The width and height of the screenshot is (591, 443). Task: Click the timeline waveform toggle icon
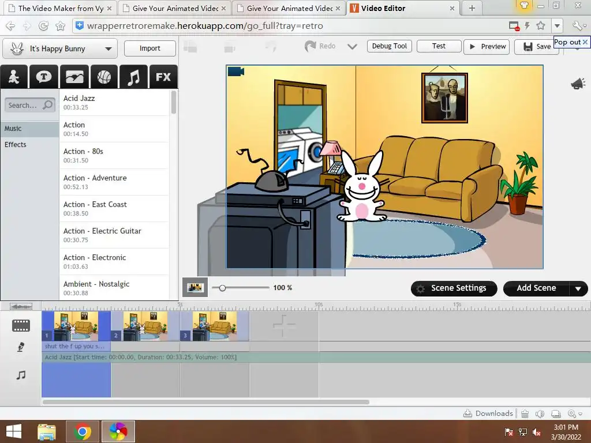pyautogui.click(x=21, y=307)
